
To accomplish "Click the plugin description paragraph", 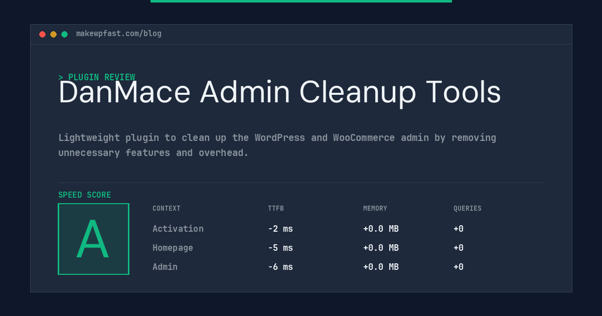I will [x=277, y=145].
